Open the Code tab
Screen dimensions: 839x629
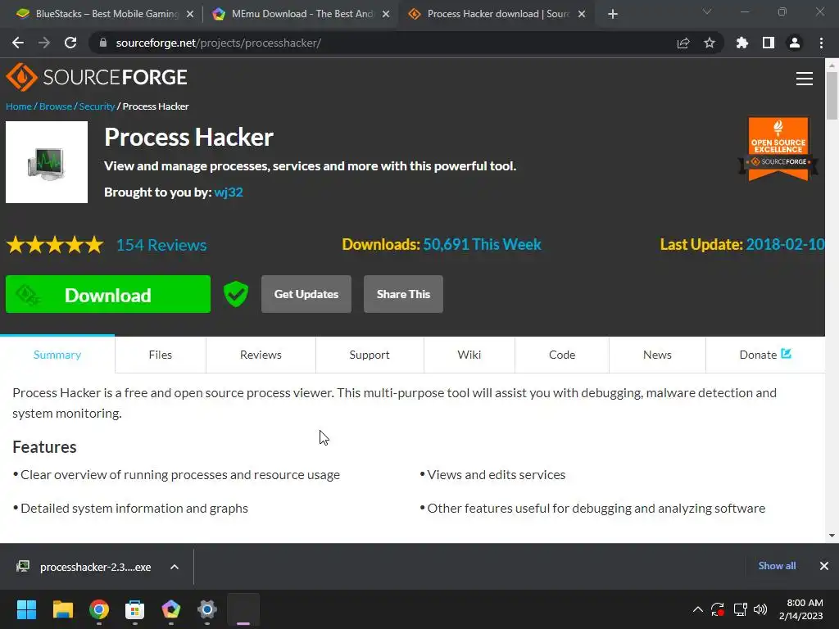click(x=562, y=355)
